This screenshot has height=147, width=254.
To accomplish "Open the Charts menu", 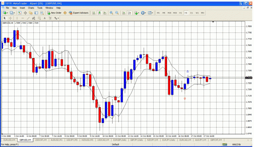I will click(31, 8).
